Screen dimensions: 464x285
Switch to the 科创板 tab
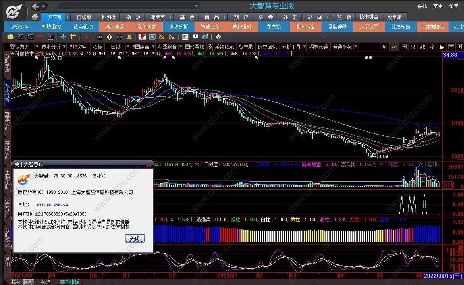109,17
